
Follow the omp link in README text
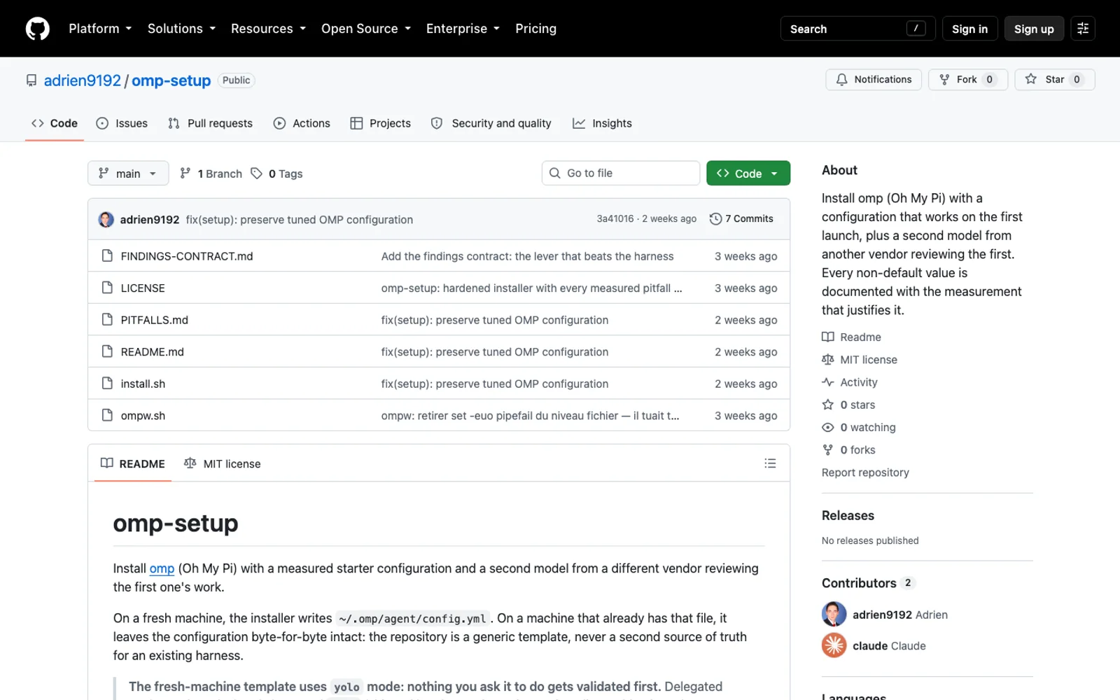tap(162, 568)
